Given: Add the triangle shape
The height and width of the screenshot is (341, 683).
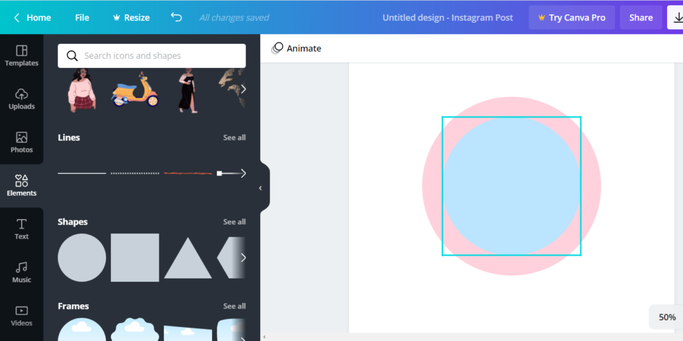Looking at the screenshot, I should 187,258.
